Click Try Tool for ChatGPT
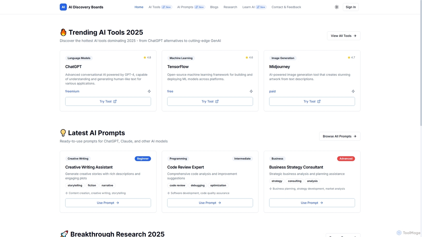Image resolution: width=422 pixels, height=237 pixels. click(x=108, y=101)
